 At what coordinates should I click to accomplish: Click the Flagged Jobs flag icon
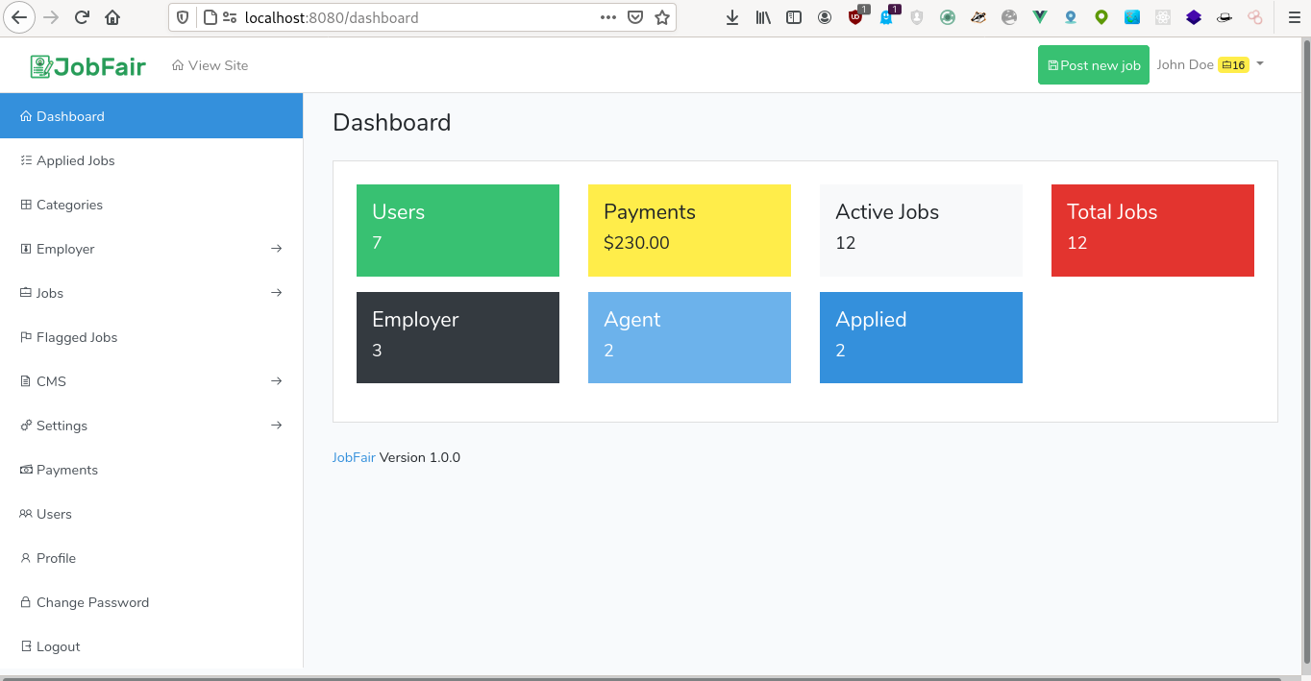[26, 337]
